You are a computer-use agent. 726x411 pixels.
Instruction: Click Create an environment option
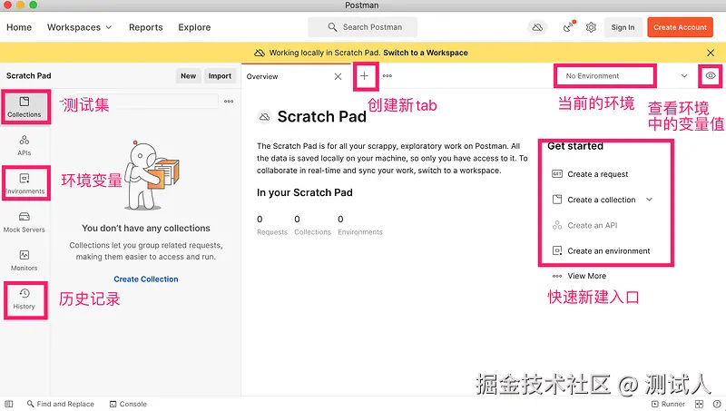601,250
